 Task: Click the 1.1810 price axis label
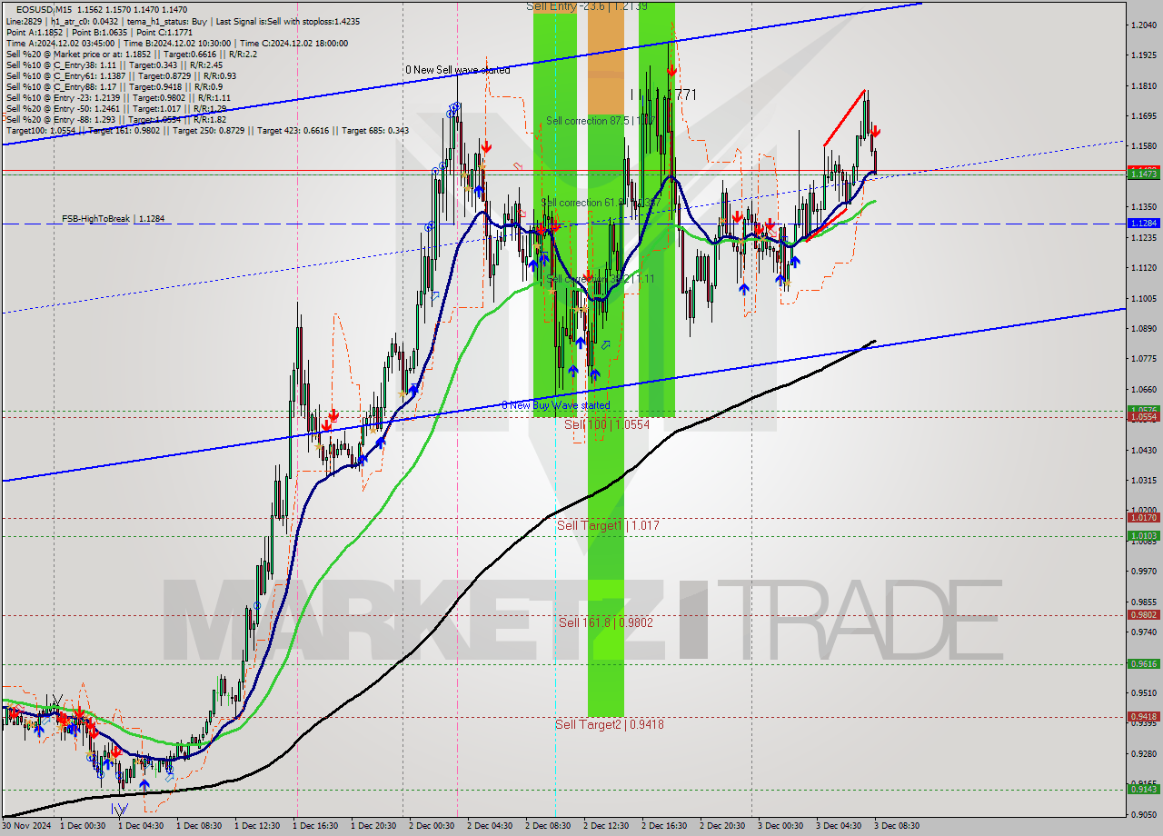1144,85
